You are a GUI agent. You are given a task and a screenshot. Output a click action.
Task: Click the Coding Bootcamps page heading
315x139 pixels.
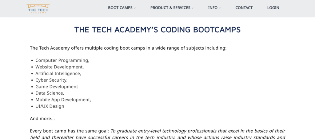157,30
